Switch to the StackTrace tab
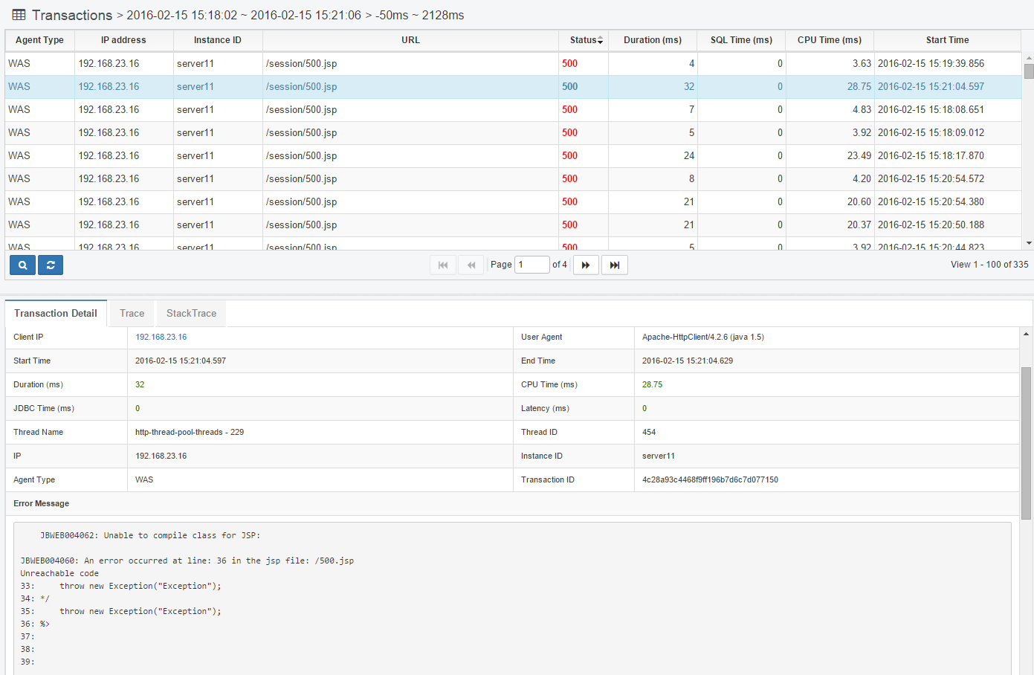The image size is (1034, 675). tap(191, 314)
